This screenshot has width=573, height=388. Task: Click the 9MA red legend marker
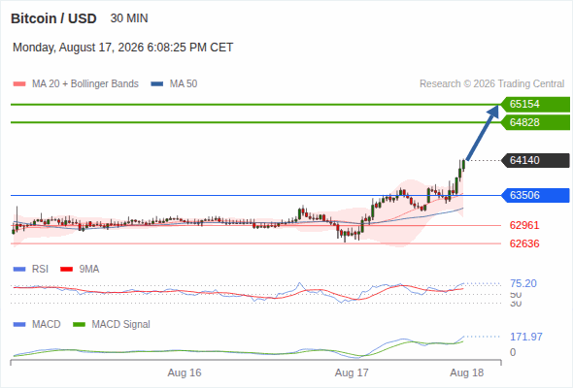click(66, 270)
